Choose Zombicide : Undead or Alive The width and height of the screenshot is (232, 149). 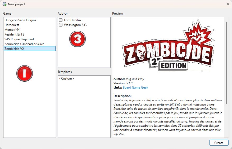[30, 44]
